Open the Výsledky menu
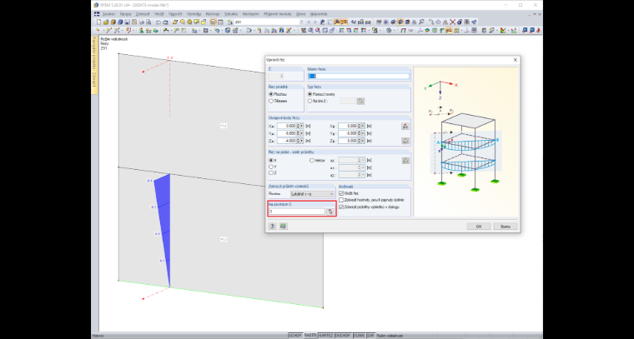The height and width of the screenshot is (339, 634). 194,13
